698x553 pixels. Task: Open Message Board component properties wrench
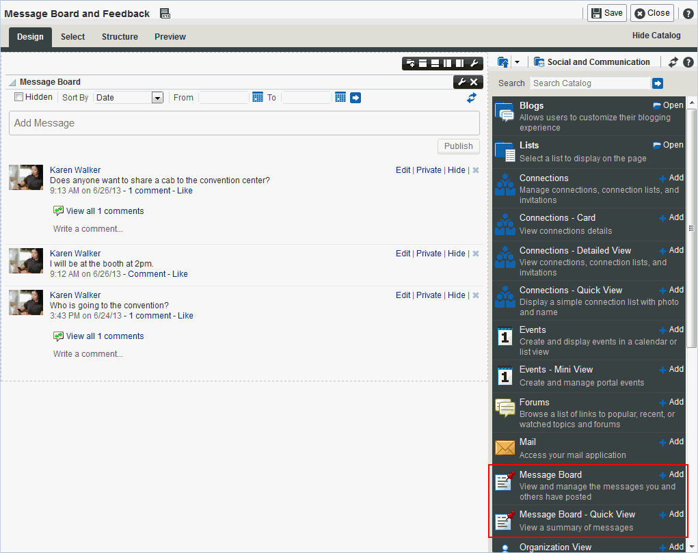pyautogui.click(x=461, y=82)
